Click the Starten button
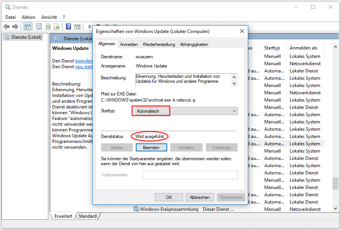The height and width of the screenshot is (230, 341). click(117, 147)
